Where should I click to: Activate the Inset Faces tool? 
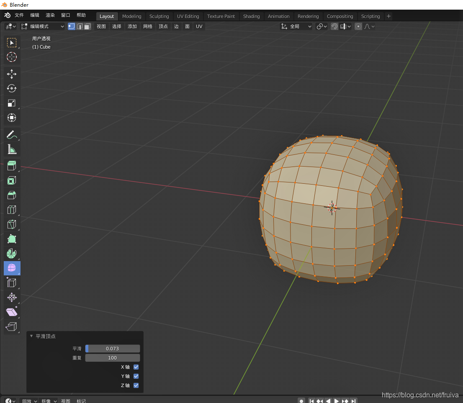click(12, 180)
